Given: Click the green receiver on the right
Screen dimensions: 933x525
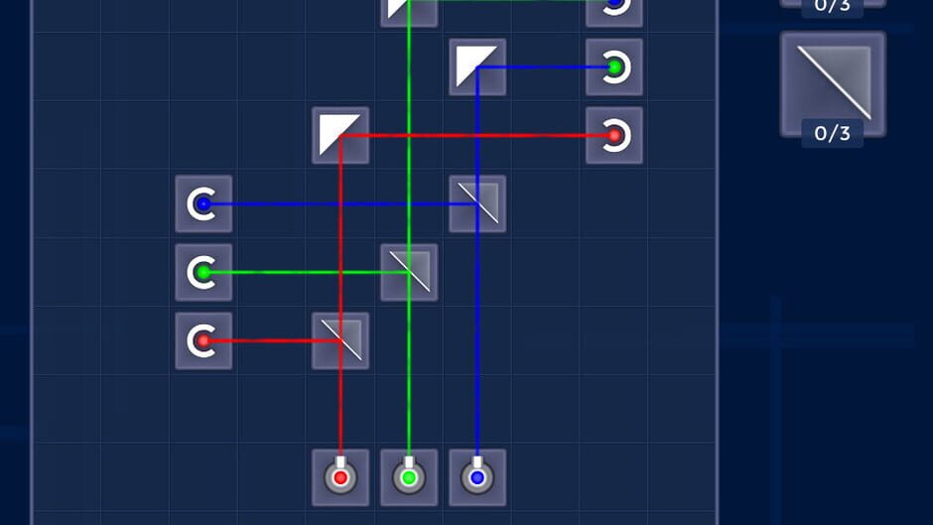Looking at the screenshot, I should (614, 66).
